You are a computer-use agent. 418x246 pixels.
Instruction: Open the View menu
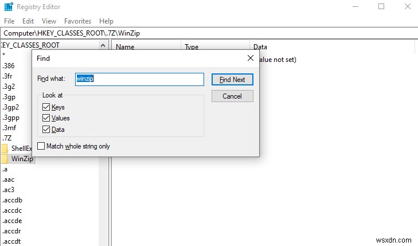(49, 21)
